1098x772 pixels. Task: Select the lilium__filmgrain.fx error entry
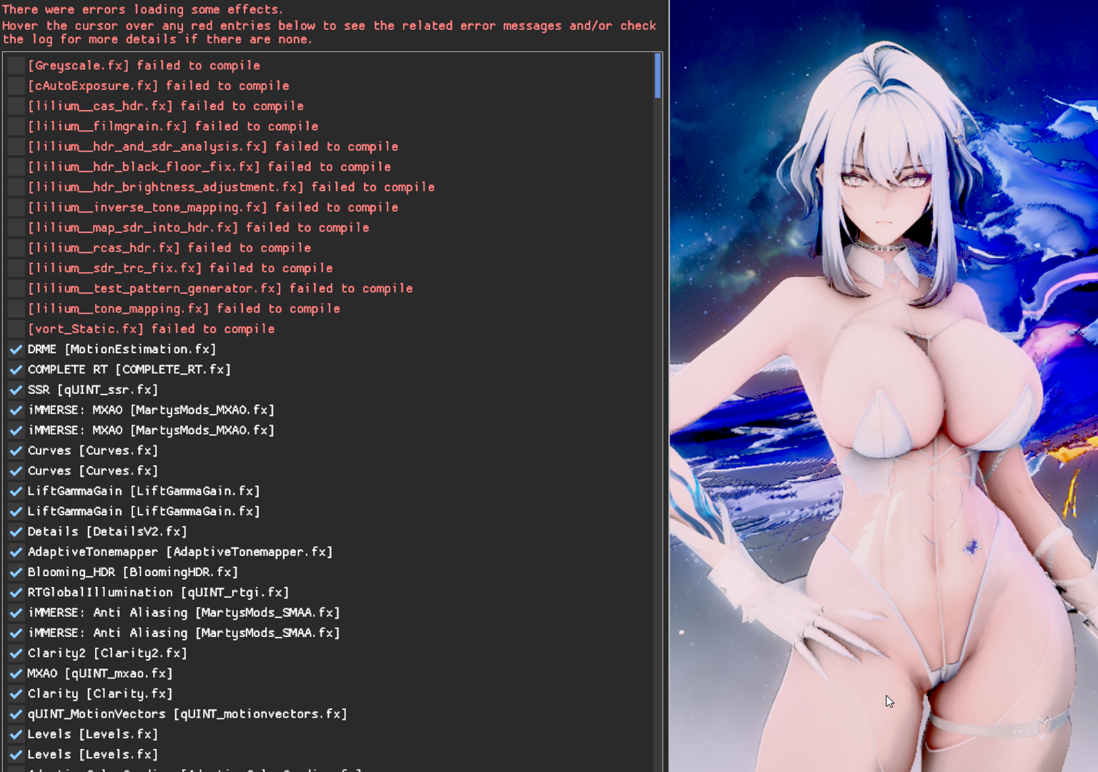(173, 127)
